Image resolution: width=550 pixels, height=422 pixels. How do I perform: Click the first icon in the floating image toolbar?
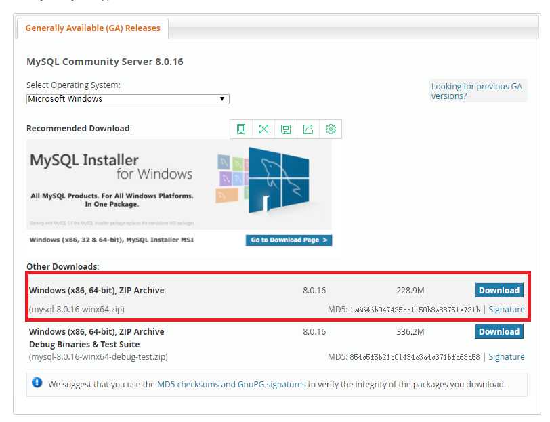click(x=241, y=129)
